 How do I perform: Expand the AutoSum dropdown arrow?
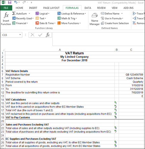point(29,14)
